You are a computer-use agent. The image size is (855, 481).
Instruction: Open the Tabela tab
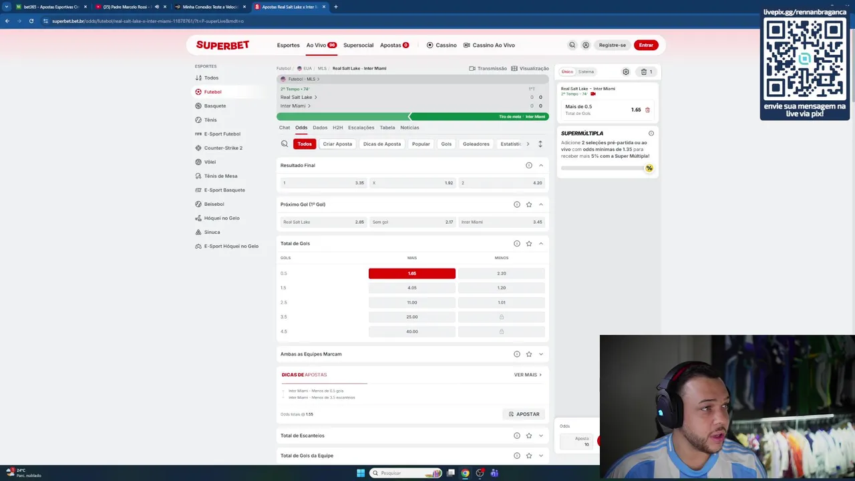[387, 128]
